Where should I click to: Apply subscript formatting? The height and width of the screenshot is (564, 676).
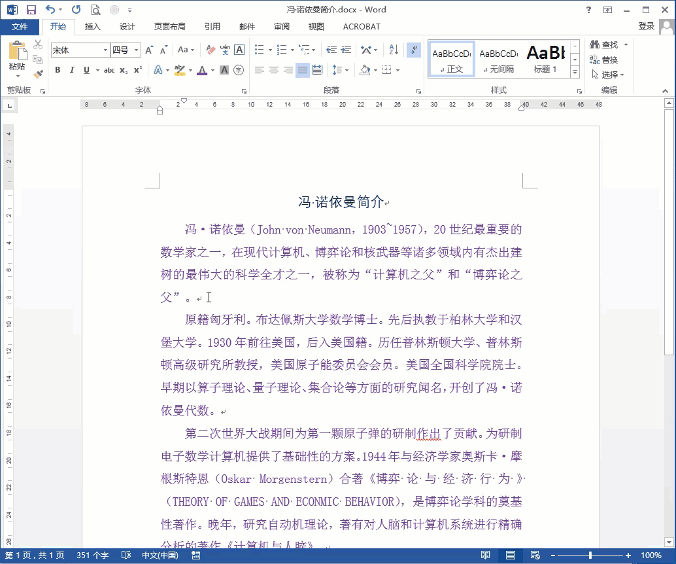click(124, 70)
